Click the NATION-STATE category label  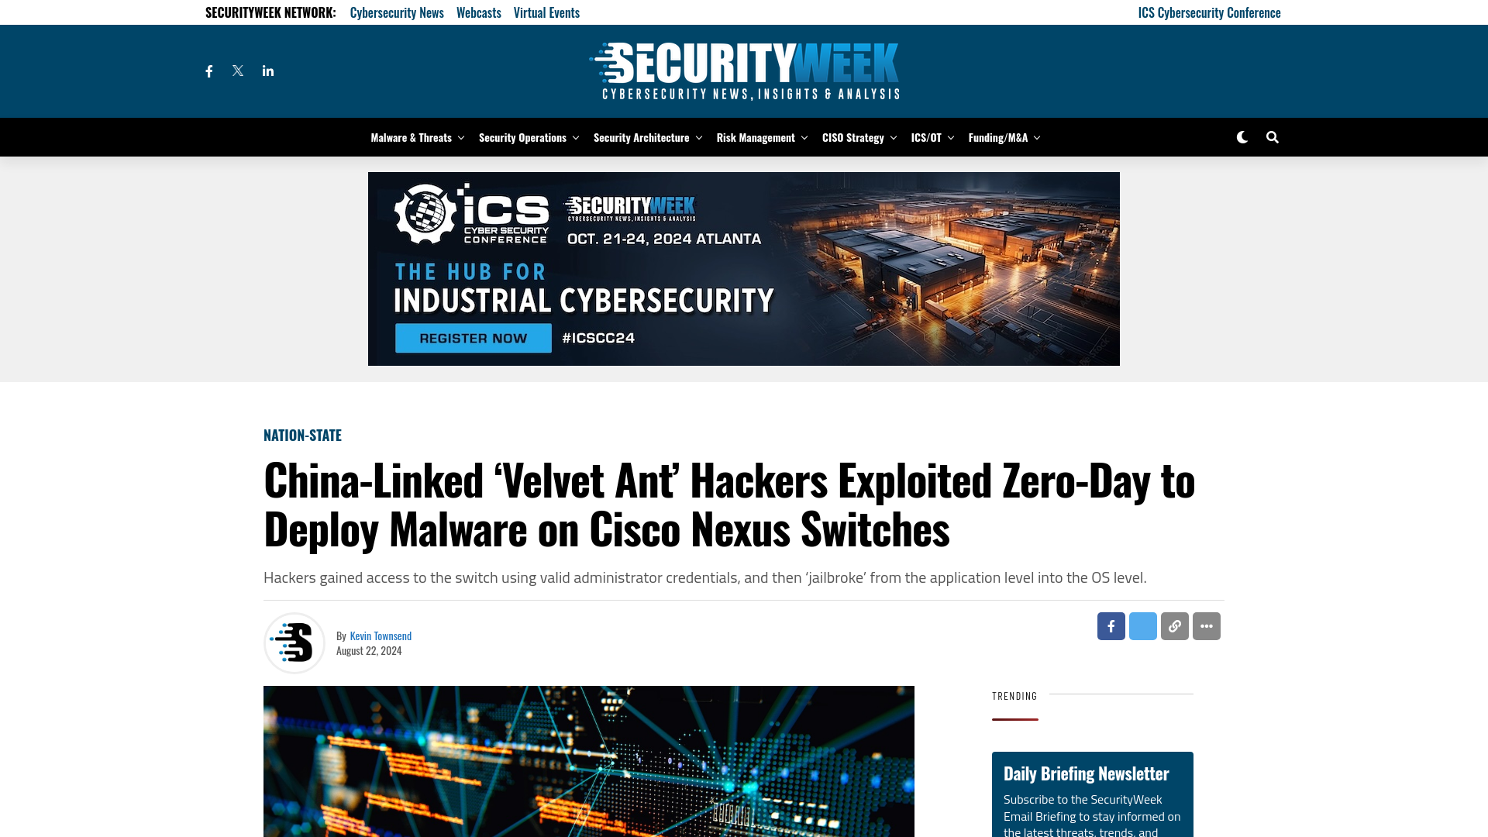(302, 434)
